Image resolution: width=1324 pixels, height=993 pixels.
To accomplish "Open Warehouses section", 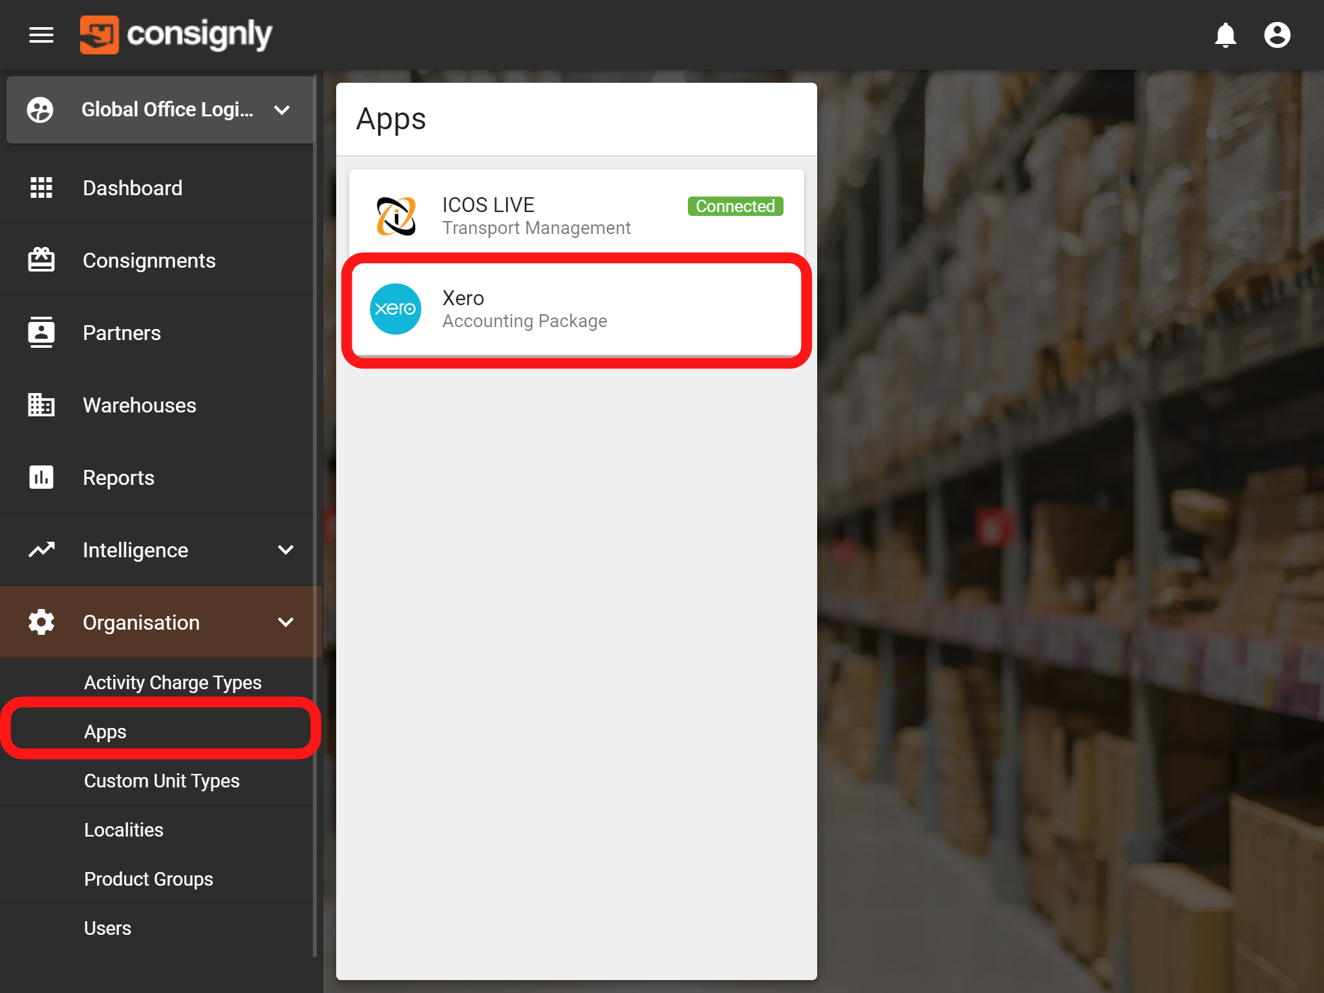I will coord(161,405).
